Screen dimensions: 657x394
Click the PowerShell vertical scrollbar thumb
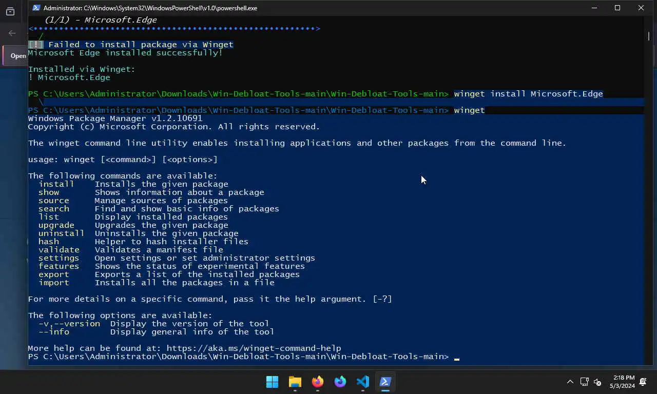pyautogui.click(x=648, y=36)
